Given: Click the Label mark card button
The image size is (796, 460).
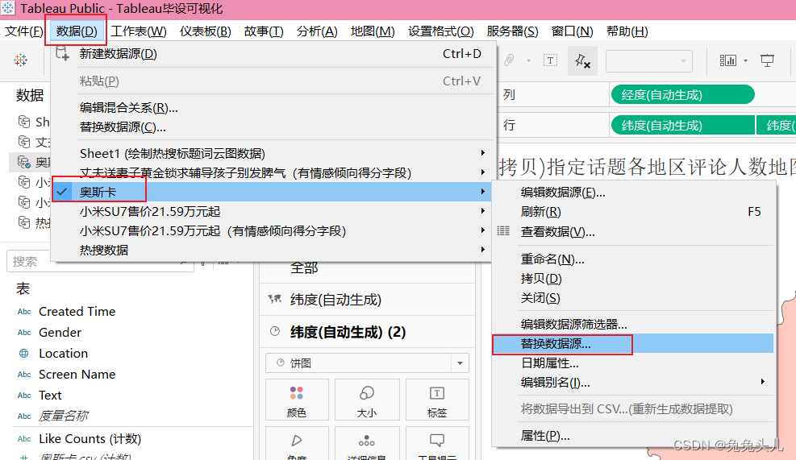Looking at the screenshot, I should click(x=437, y=400).
